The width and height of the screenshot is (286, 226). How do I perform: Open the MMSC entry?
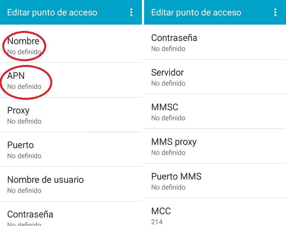pos(215,111)
